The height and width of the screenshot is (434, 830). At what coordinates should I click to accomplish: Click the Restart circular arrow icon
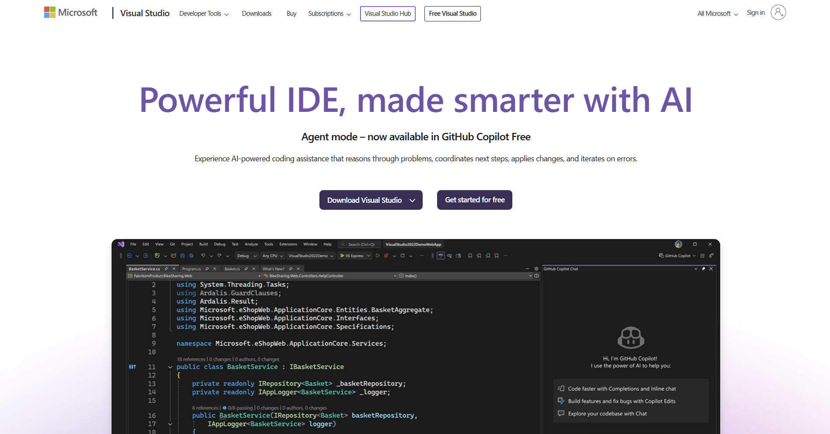[x=403, y=256]
